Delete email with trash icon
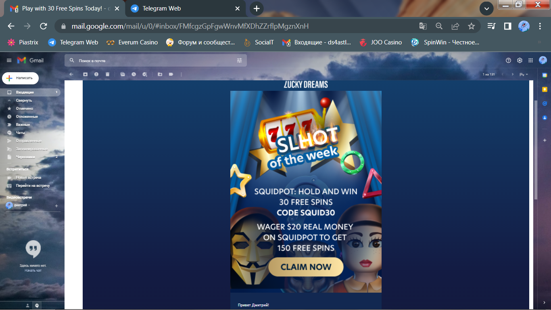Image resolution: width=551 pixels, height=310 pixels. pyautogui.click(x=107, y=74)
